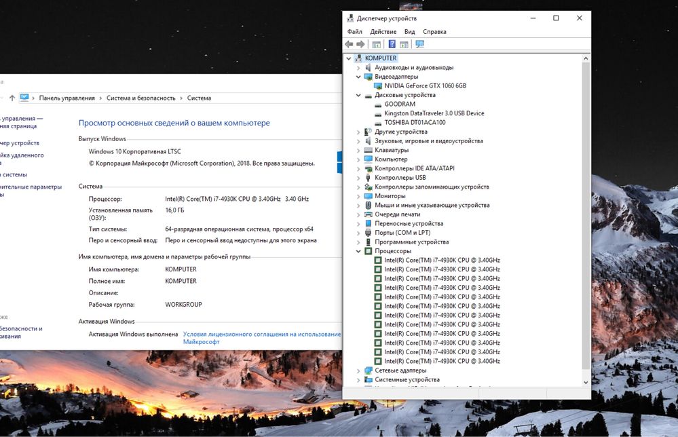Click the Device Manager scrollbar up arrow

[586, 58]
